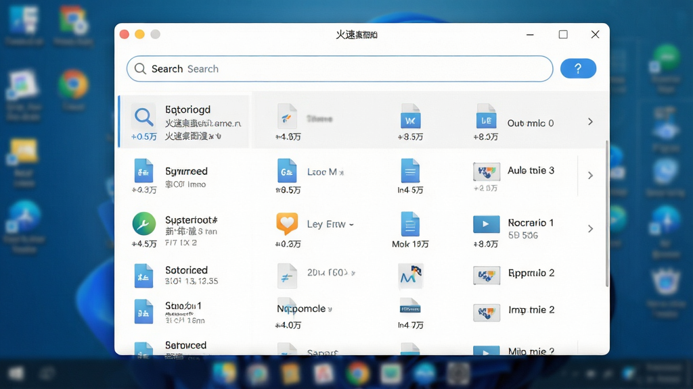This screenshot has width=693, height=389.
Task: Select the Sotoriced entry text
Action: coord(186,270)
